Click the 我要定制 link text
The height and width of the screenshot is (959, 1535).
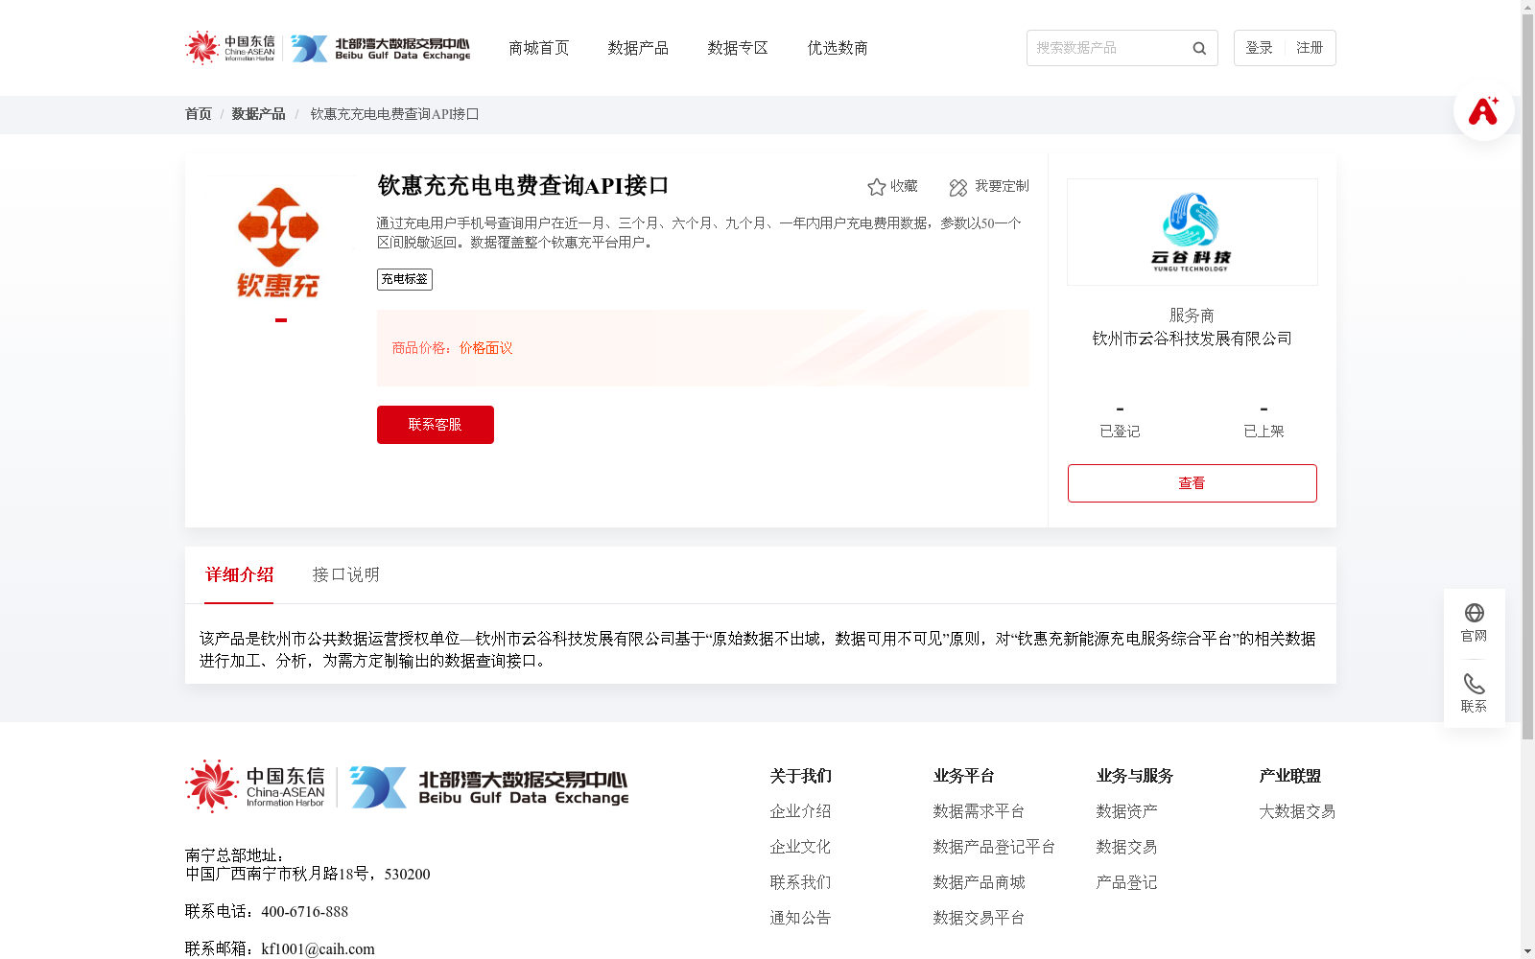[x=1002, y=186]
